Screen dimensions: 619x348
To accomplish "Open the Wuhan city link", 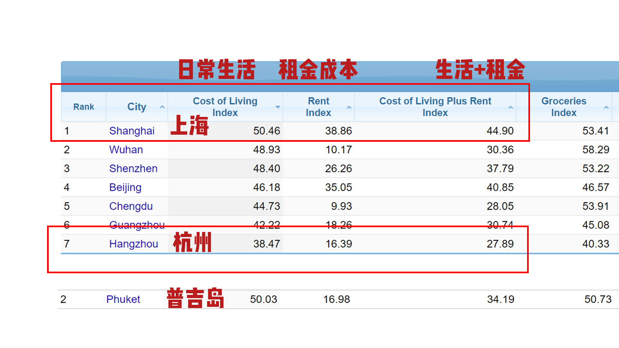I will [126, 150].
